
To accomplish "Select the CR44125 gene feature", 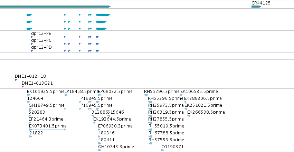I will [256, 7].
